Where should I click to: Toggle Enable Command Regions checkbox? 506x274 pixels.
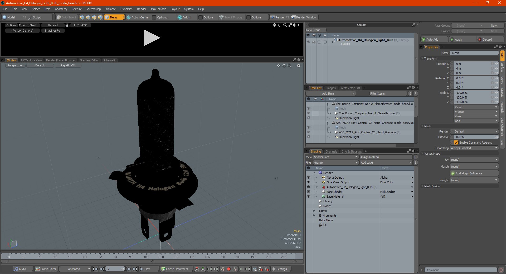456,143
